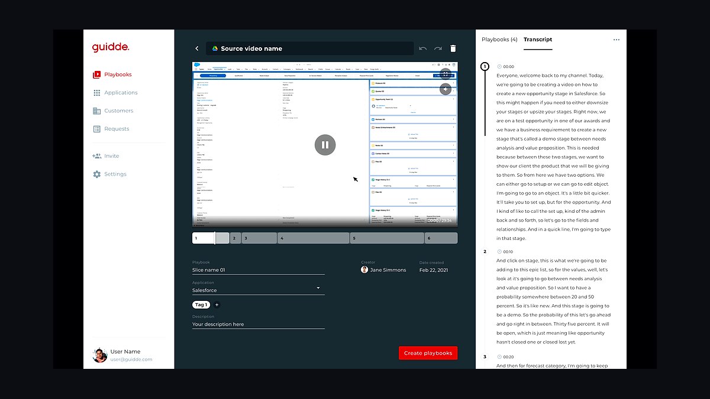Undo the last edit
710x399 pixels.
click(x=422, y=48)
